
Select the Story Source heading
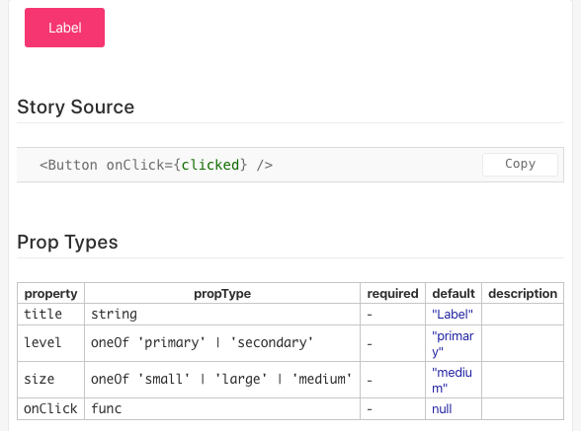click(x=75, y=107)
